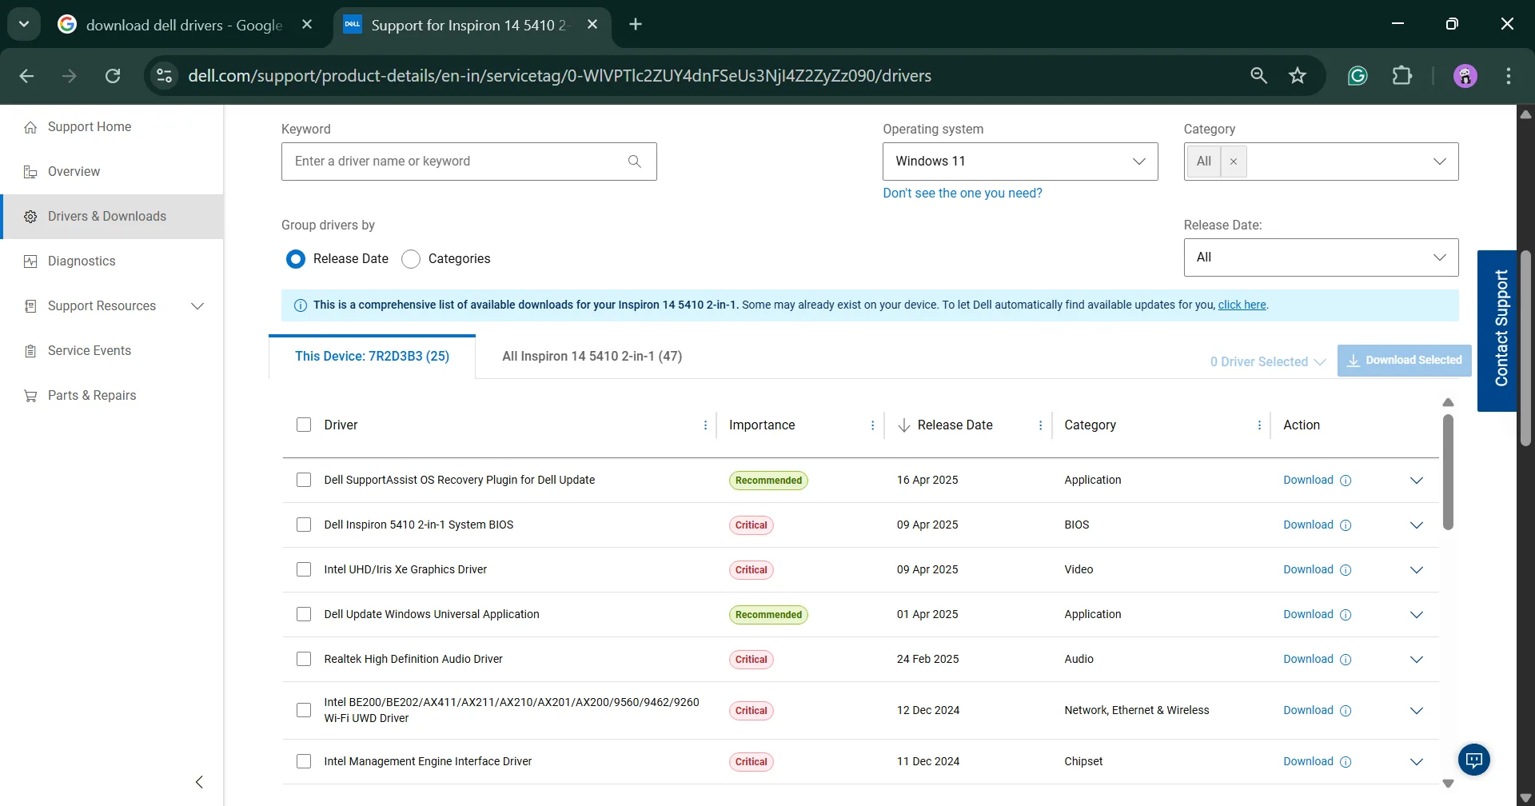
Task: Download the Dell Inspiron System BIOS
Action: click(1308, 525)
